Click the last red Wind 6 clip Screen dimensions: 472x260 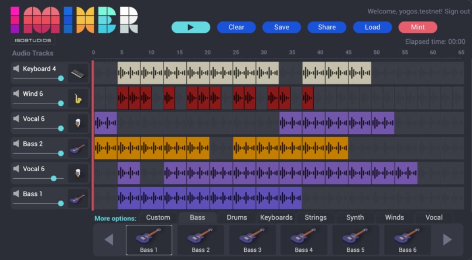pyautogui.click(x=308, y=98)
